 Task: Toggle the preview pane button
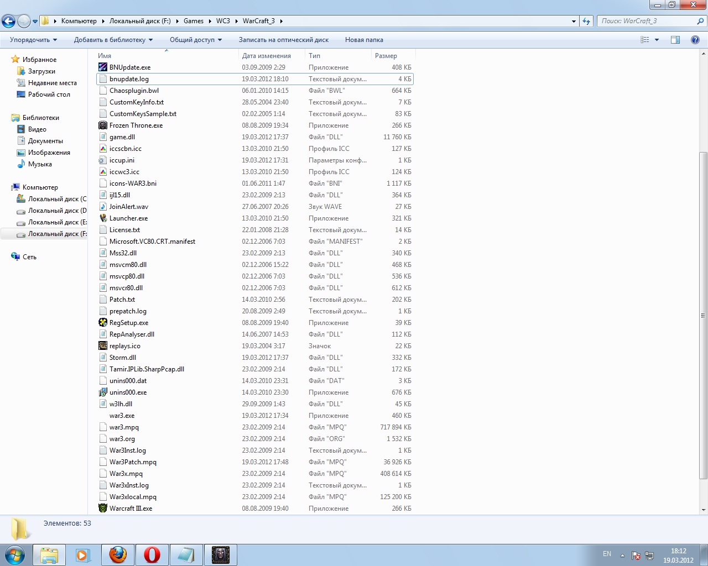pyautogui.click(x=675, y=40)
